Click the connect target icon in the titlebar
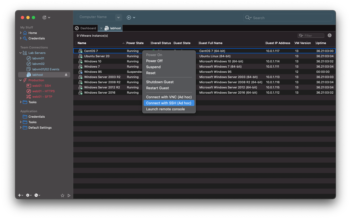The image size is (351, 219). [x=45, y=17]
